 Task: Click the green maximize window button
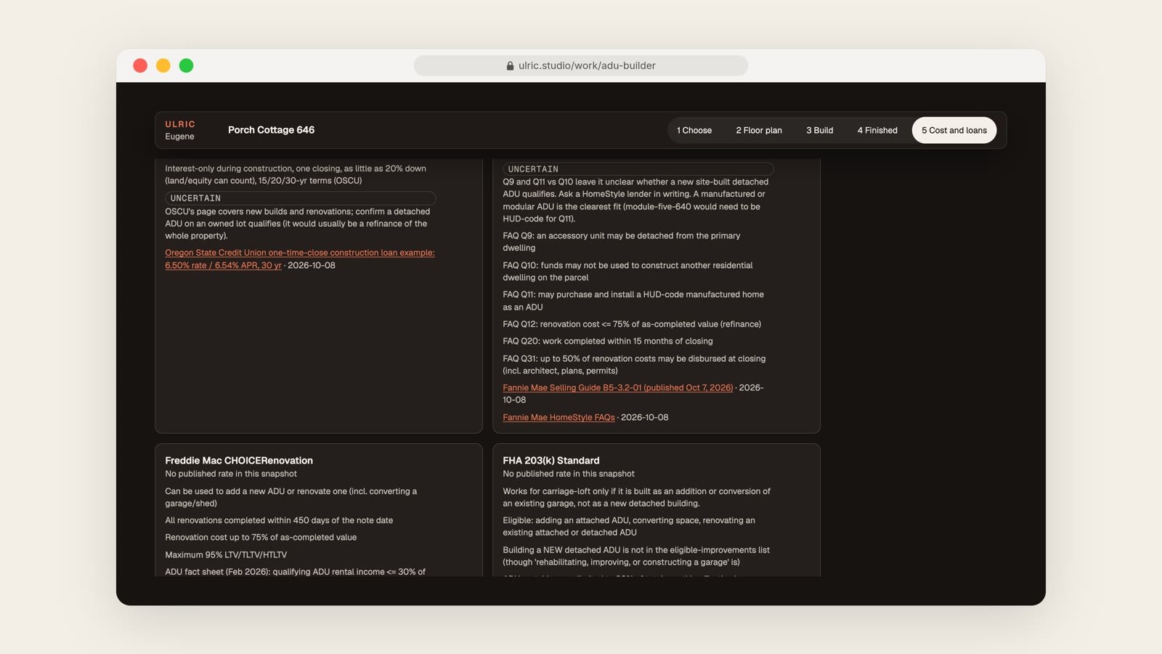coord(186,65)
